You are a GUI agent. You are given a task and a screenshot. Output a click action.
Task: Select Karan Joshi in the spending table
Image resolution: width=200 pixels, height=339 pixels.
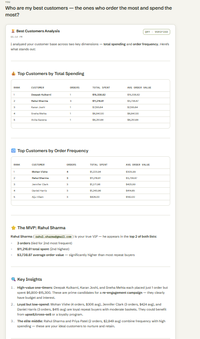coord(38,107)
